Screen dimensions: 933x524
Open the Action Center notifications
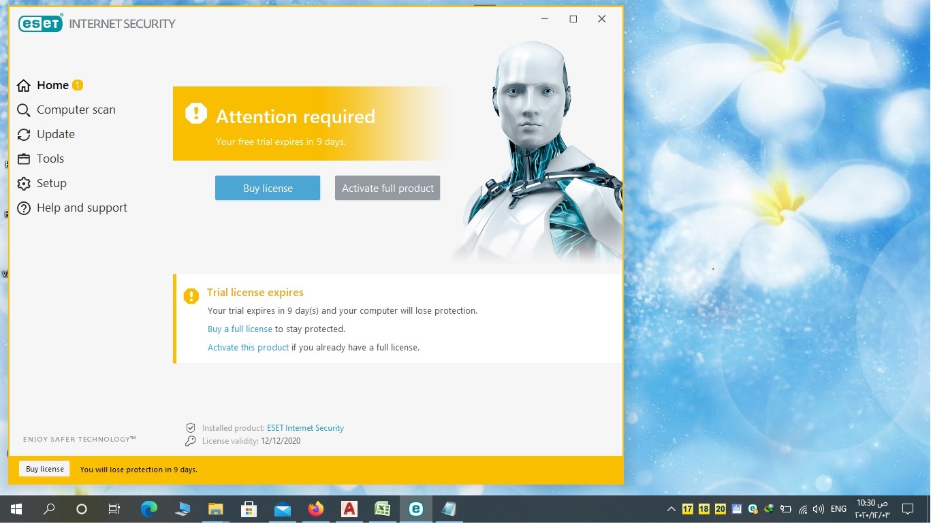(x=907, y=509)
